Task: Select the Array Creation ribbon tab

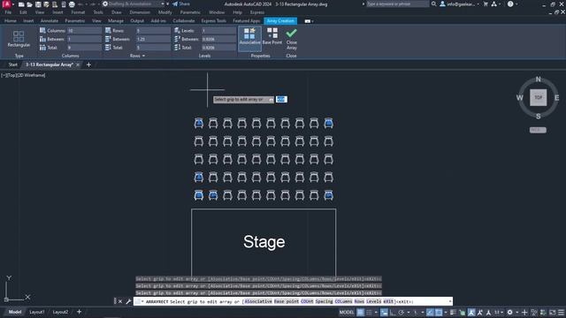Action: 280,21
